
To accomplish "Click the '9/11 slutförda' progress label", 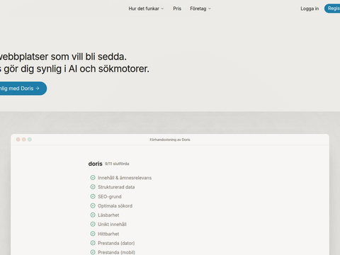I will tap(117, 164).
